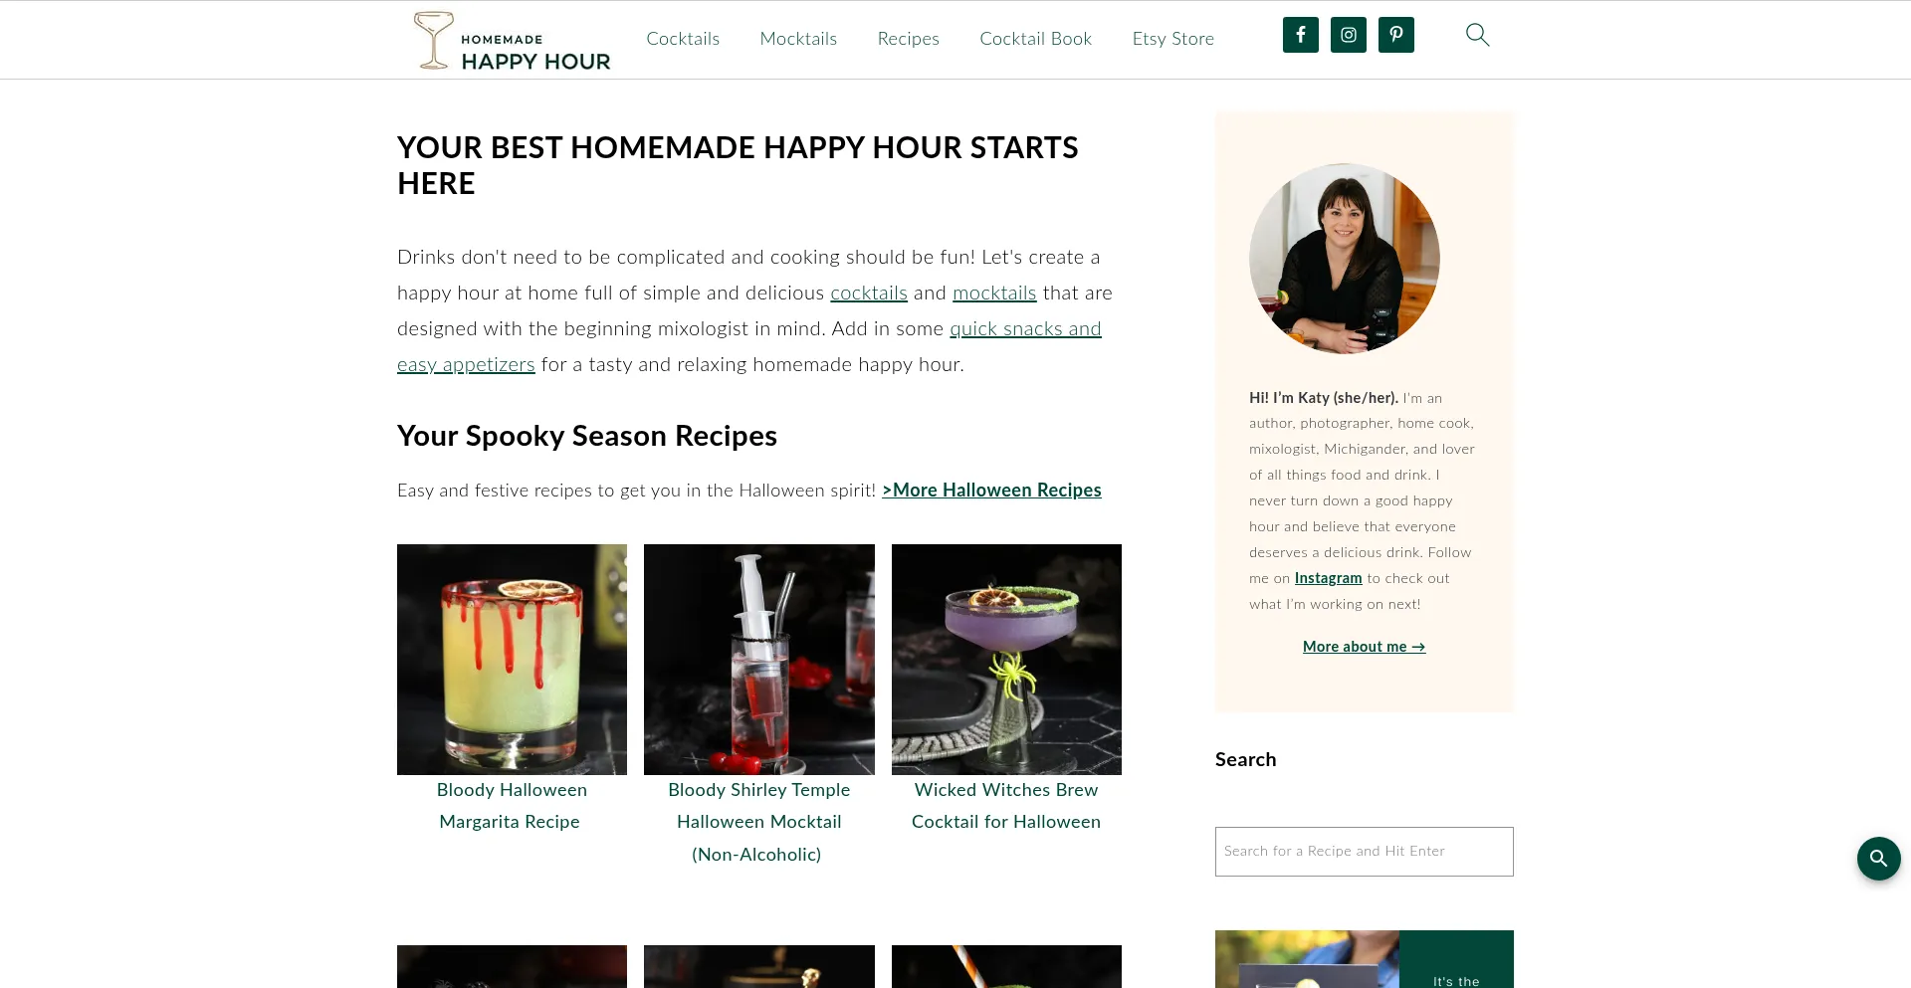The image size is (1911, 988).
Task: Open the Wicked Witches Brew Cocktail image
Action: click(1006, 660)
